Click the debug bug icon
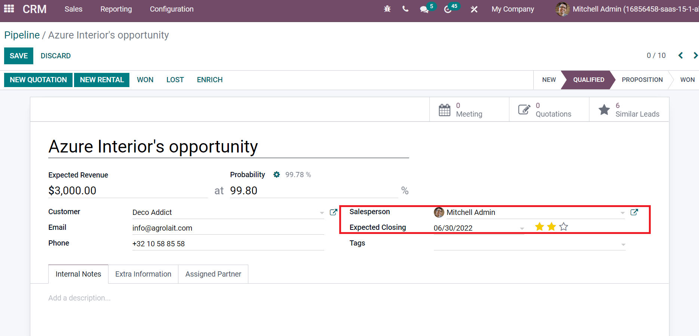699x336 pixels. tap(387, 9)
